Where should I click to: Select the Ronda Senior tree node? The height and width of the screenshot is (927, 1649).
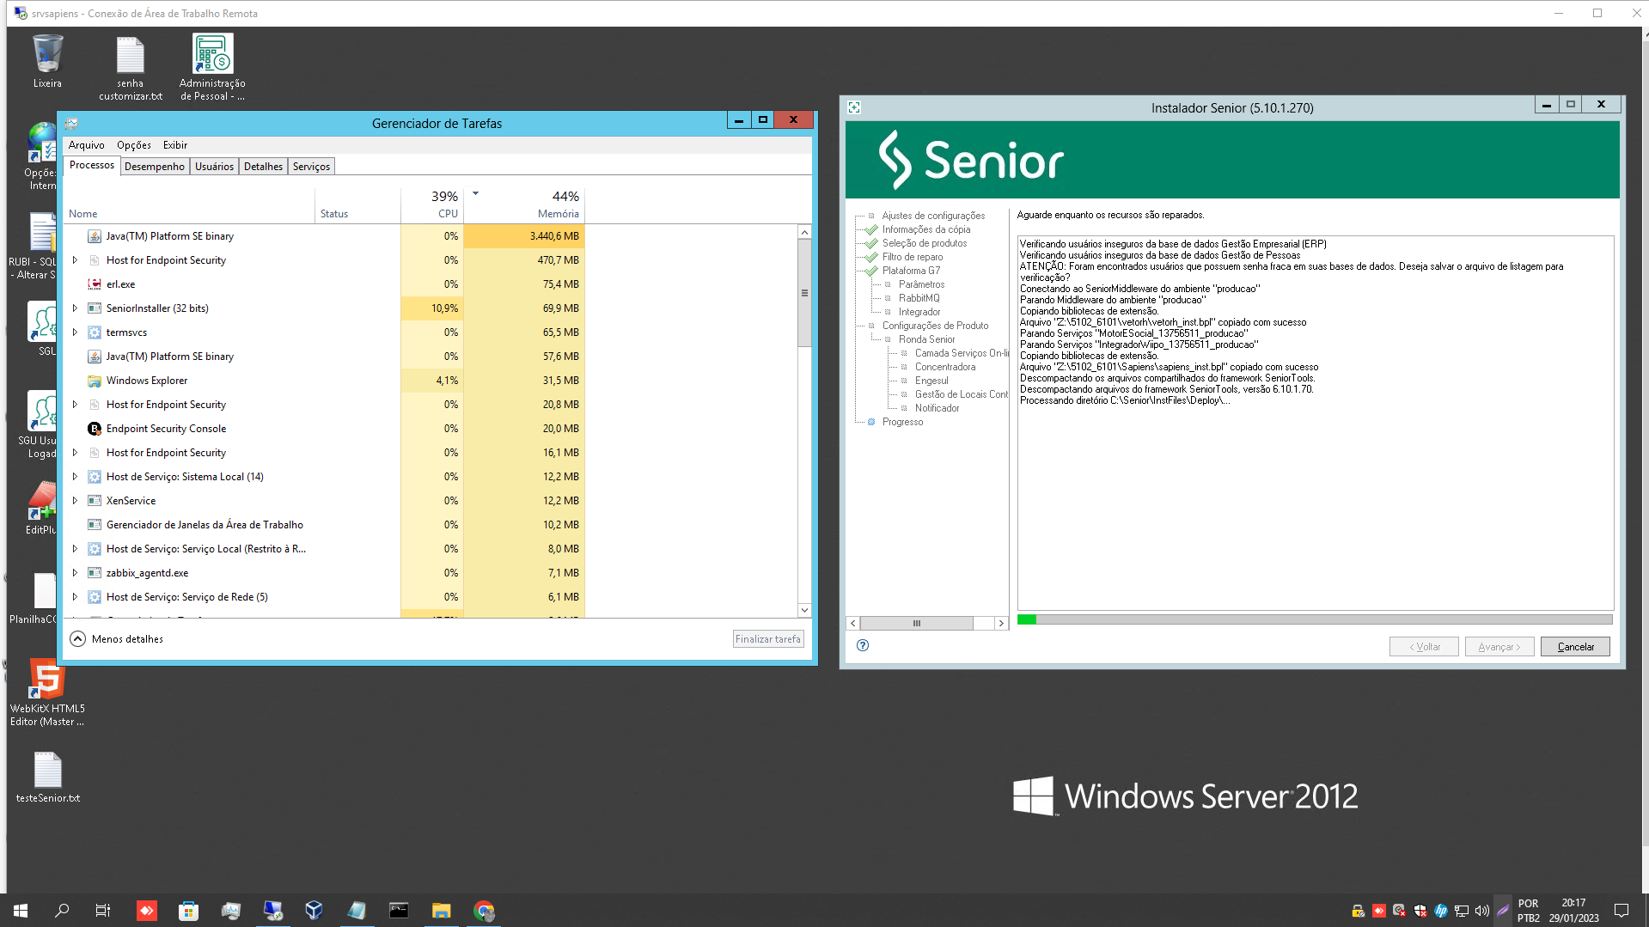click(x=926, y=339)
